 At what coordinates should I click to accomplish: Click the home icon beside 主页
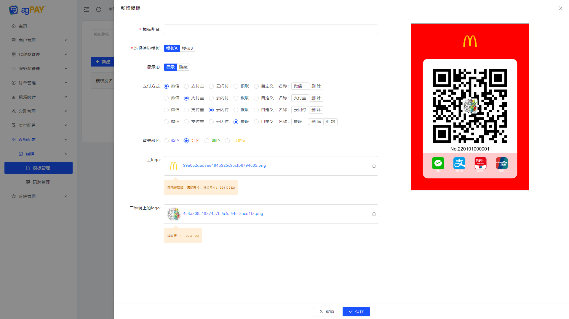[14, 26]
